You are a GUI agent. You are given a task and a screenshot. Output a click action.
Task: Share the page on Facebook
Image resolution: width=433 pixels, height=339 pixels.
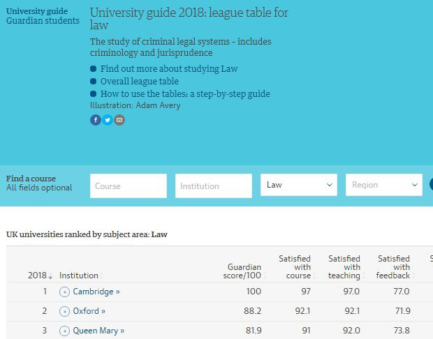[96, 120]
